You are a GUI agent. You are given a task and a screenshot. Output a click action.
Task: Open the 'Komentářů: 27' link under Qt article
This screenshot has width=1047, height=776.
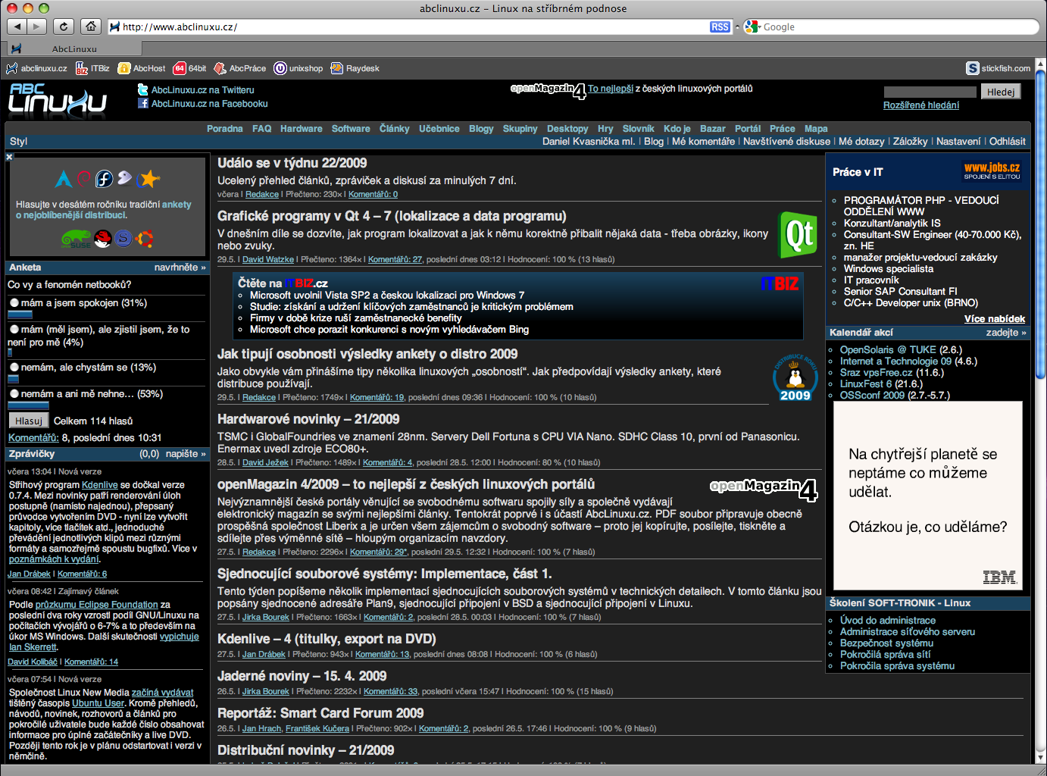click(395, 259)
